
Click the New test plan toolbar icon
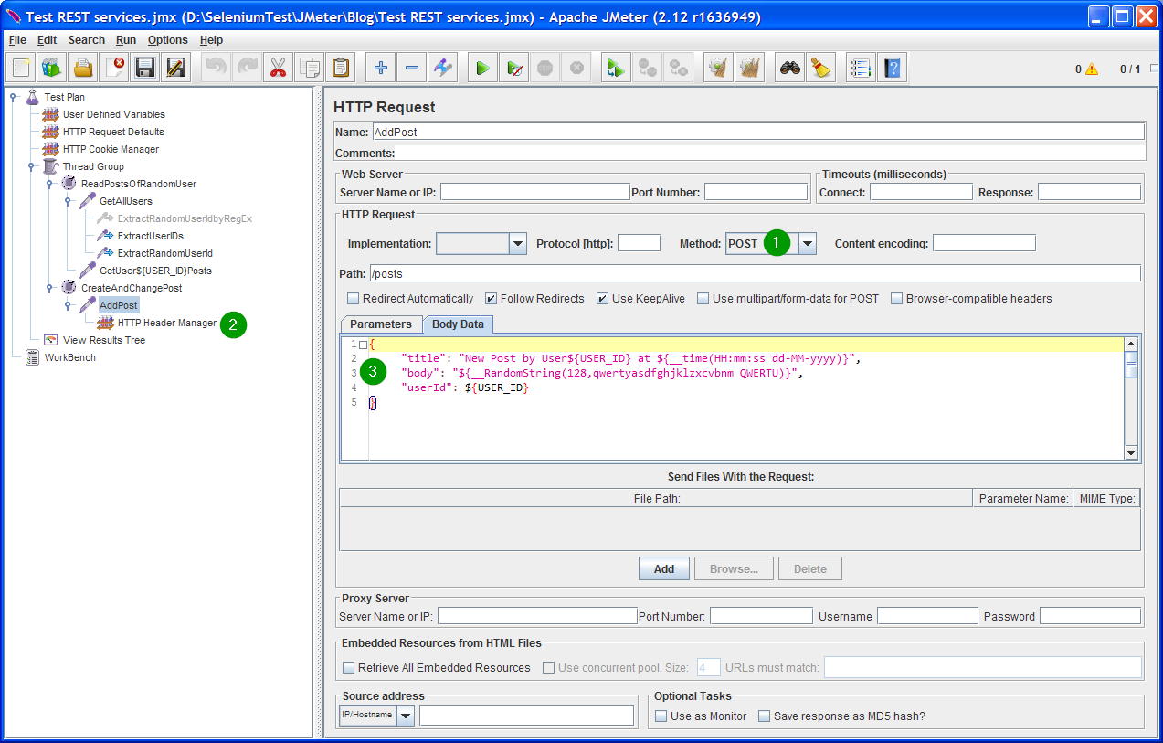tap(21, 68)
